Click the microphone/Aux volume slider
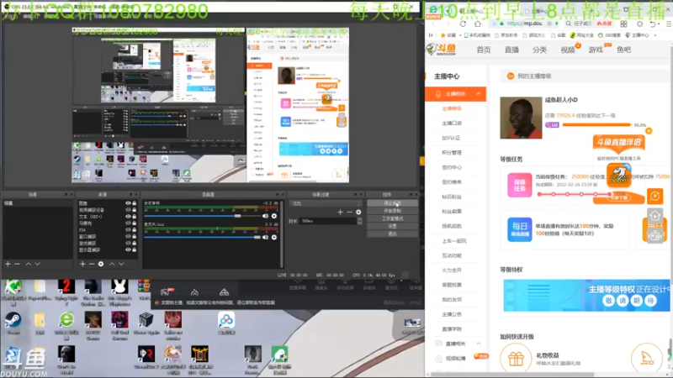 pyautogui.click(x=202, y=237)
